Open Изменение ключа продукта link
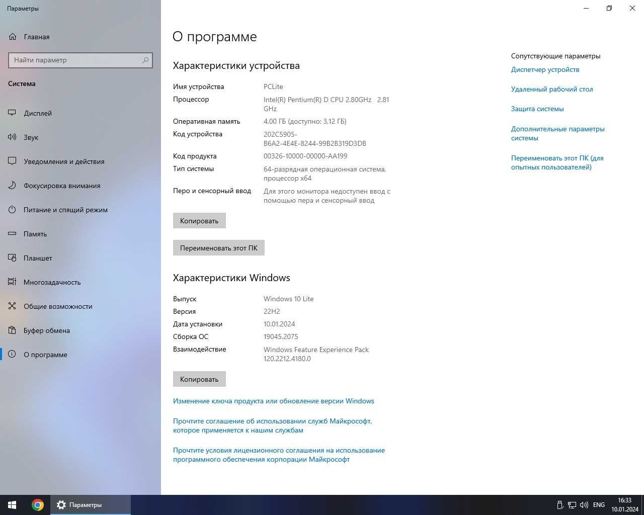 point(274,401)
